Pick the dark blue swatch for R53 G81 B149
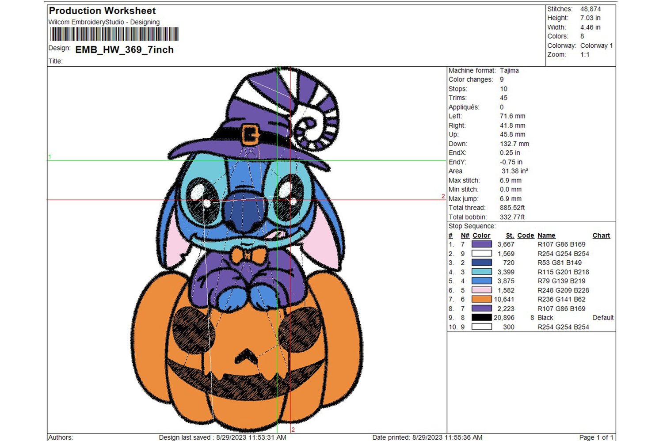 [x=482, y=262]
